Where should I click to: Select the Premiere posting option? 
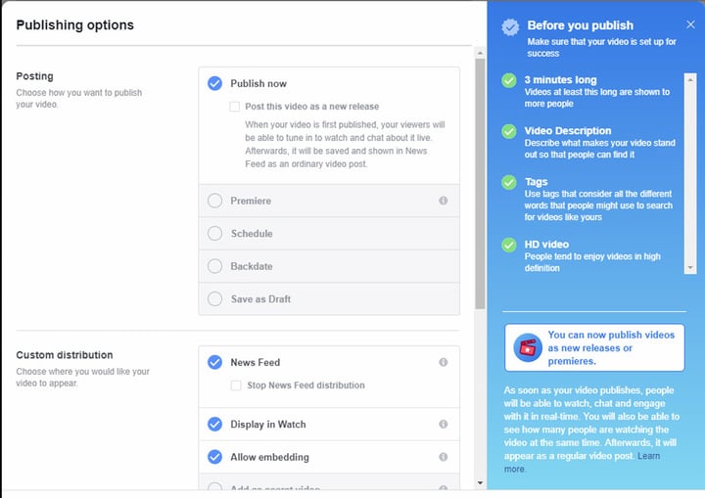pyautogui.click(x=214, y=201)
